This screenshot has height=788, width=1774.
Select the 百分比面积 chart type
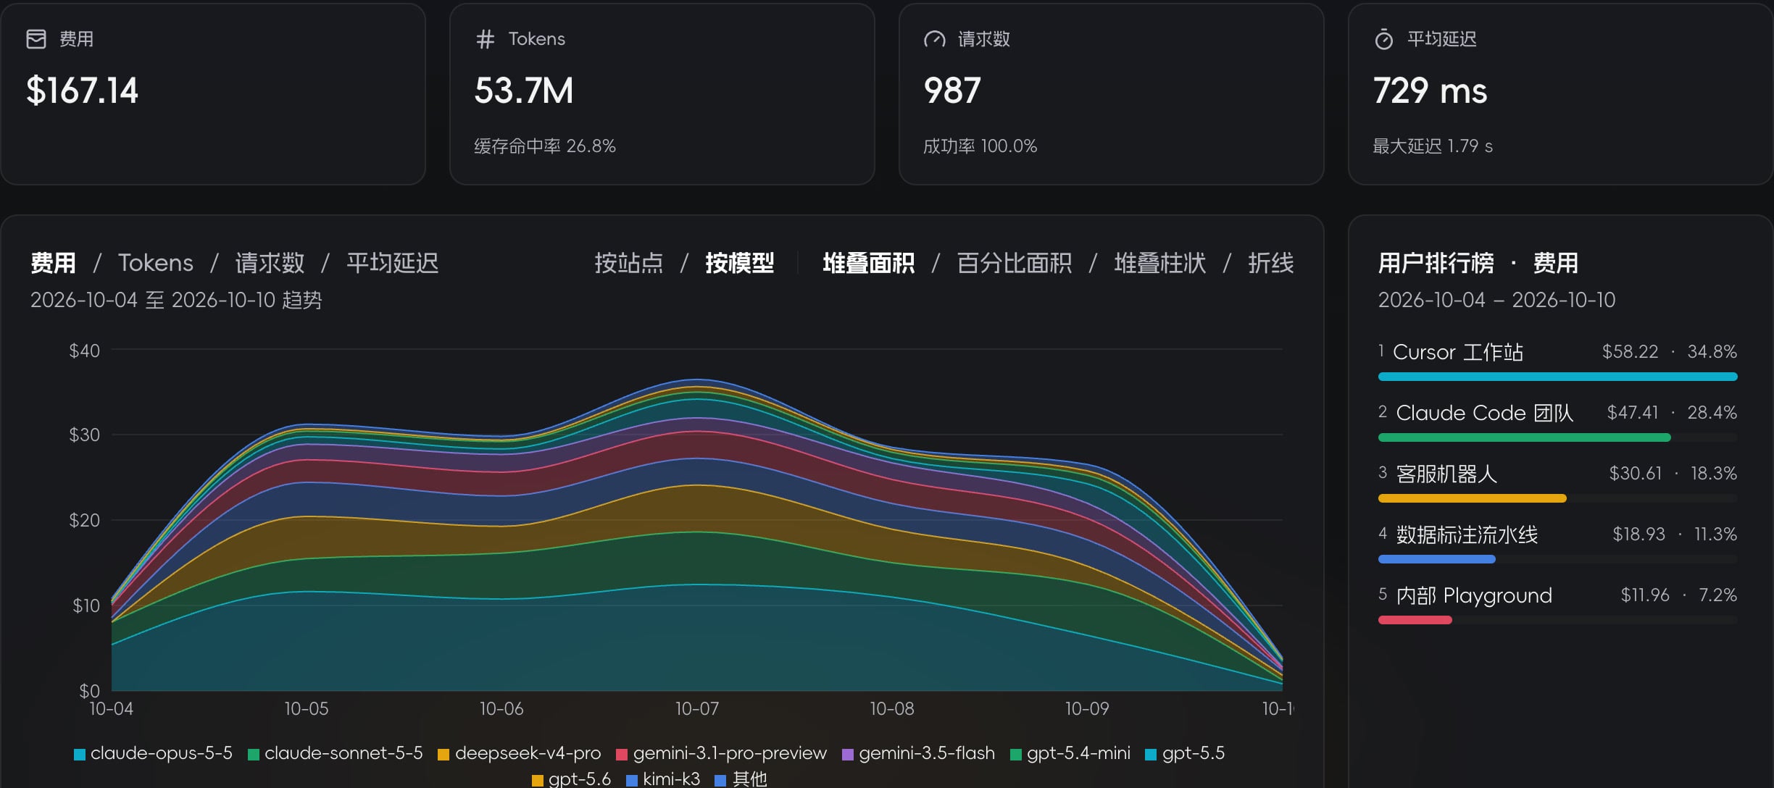1014,263
